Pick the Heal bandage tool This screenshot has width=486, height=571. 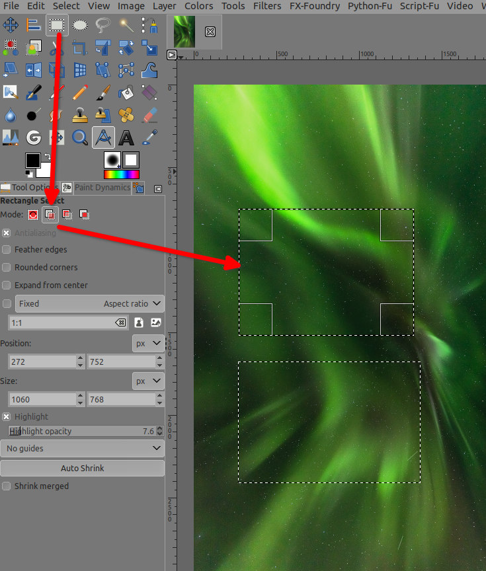(x=126, y=115)
